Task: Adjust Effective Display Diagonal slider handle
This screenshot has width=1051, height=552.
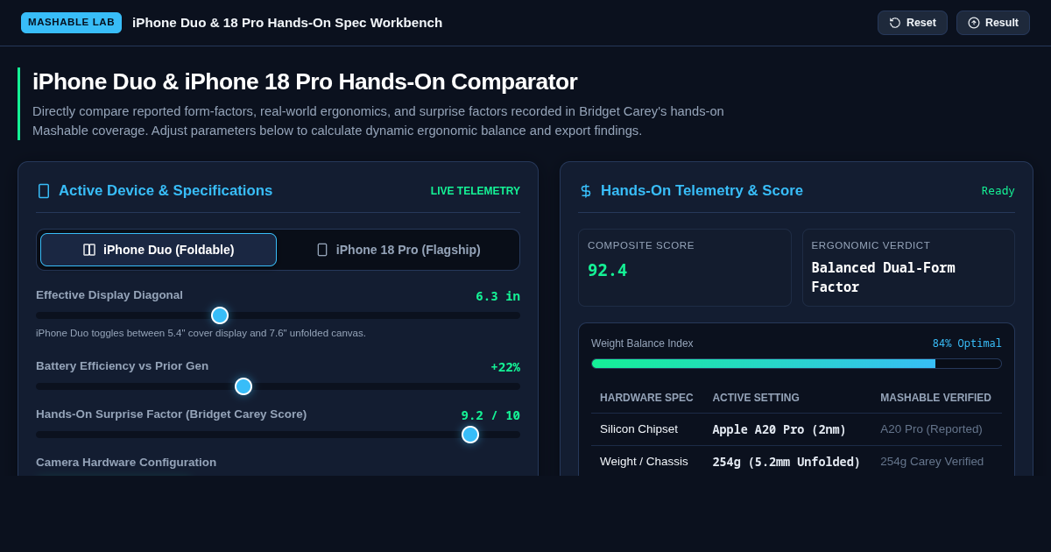Action: [x=220, y=315]
